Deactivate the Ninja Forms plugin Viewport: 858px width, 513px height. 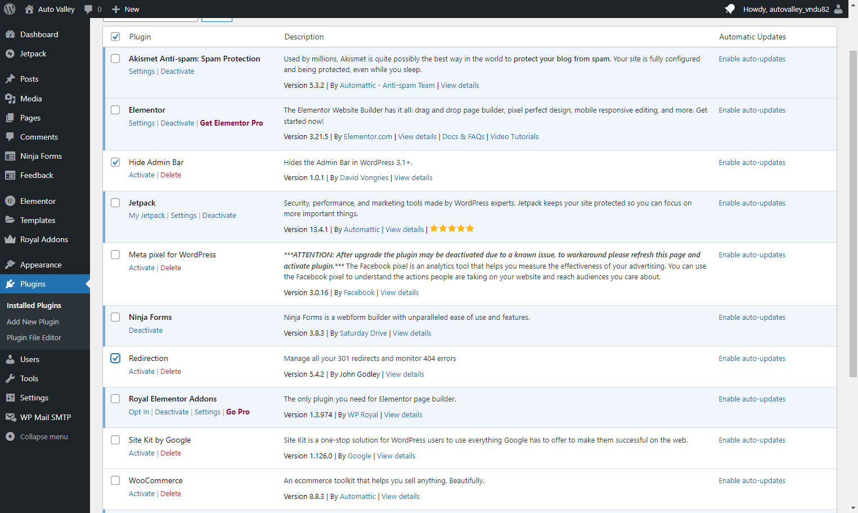146,331
